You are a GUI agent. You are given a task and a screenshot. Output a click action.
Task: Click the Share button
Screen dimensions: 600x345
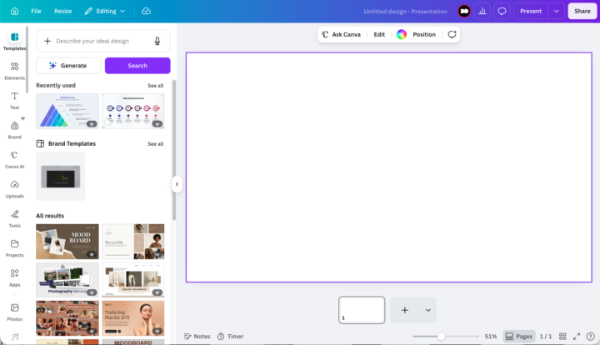tap(582, 11)
